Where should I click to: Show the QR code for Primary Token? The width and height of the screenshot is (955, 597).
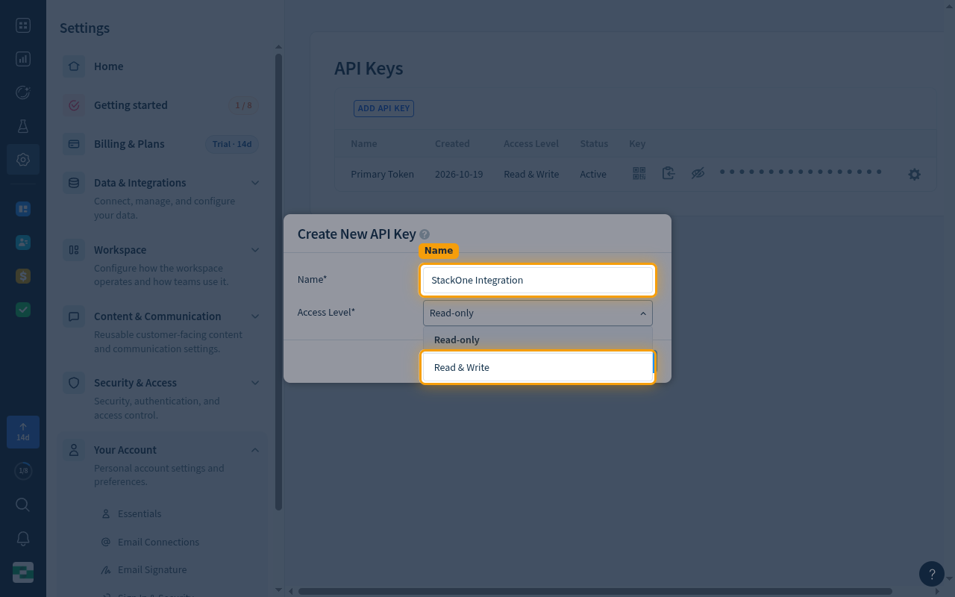(639, 173)
